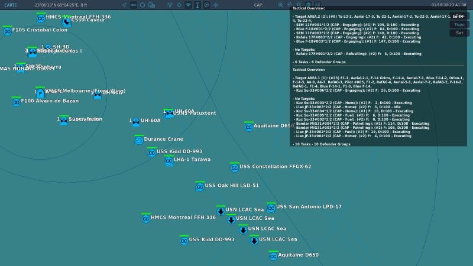
Task: Click 'SEM 11F#001*1/2 (CAP - Engaging)' task row
Action: [x=357, y=25]
